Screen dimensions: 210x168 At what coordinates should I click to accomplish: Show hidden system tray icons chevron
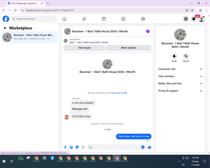pos(179,161)
